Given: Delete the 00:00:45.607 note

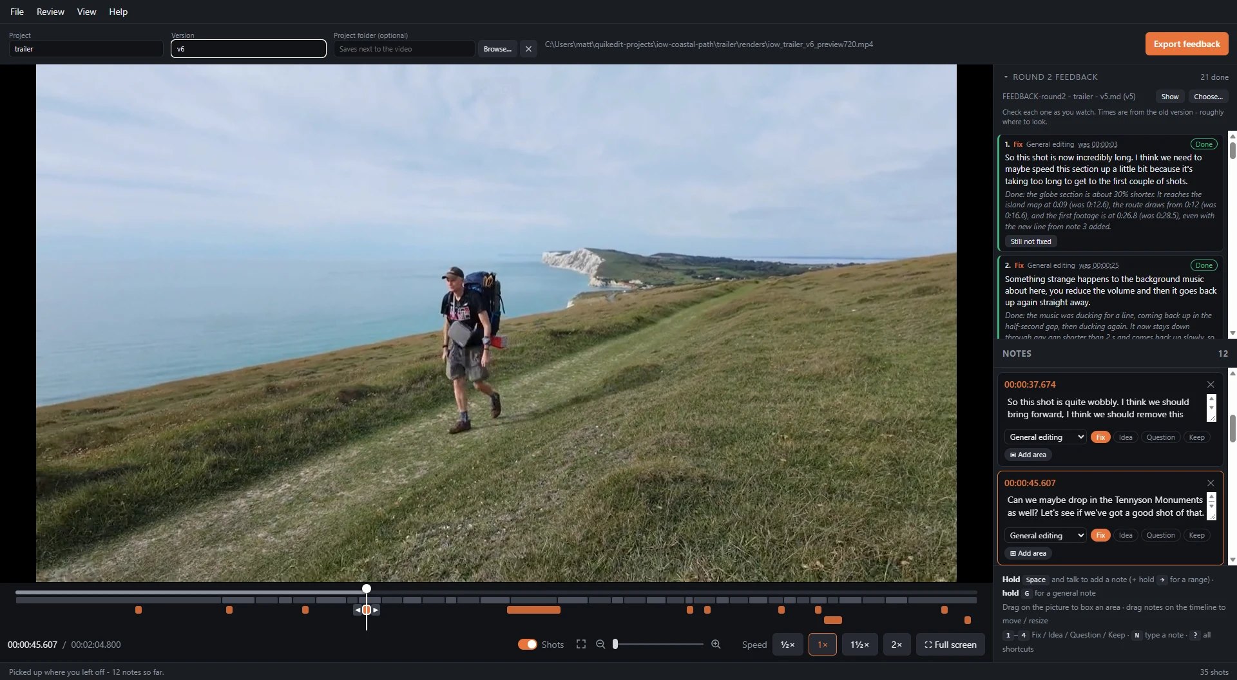Looking at the screenshot, I should coord(1211,483).
